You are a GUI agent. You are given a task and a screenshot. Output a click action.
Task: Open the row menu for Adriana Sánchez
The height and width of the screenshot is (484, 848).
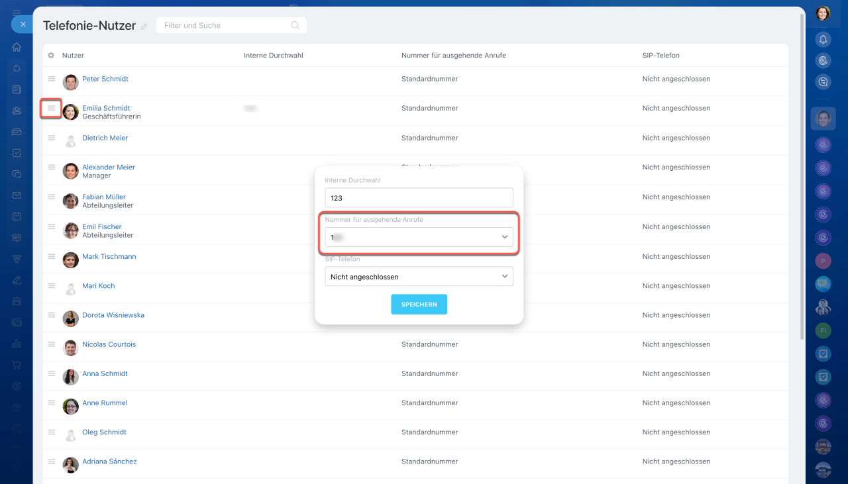coord(51,461)
